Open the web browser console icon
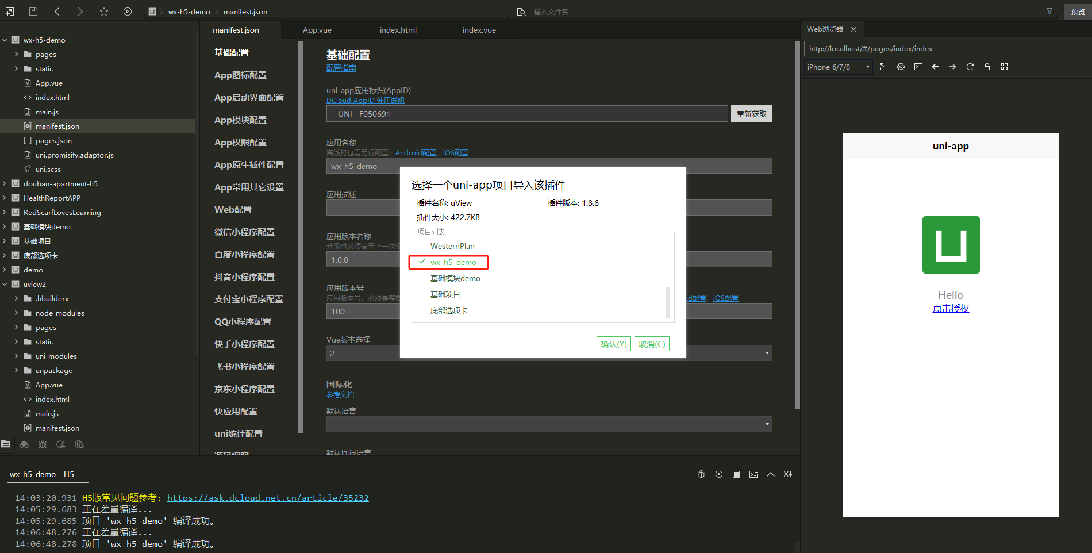The width and height of the screenshot is (1092, 553). coord(918,67)
